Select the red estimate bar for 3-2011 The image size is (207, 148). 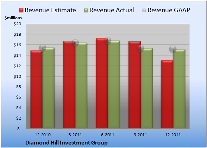(x=69, y=85)
